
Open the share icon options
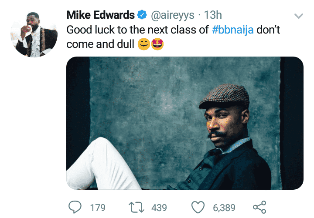[x=259, y=207]
